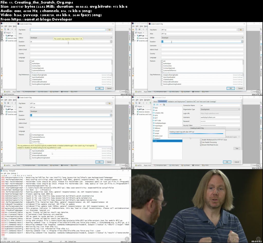Open the Settings menu in Notepad2
This screenshot has height=243, width=263.
(14, 173)
